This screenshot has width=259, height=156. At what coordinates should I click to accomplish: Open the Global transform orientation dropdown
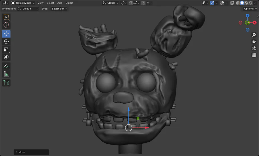coord(110,3)
